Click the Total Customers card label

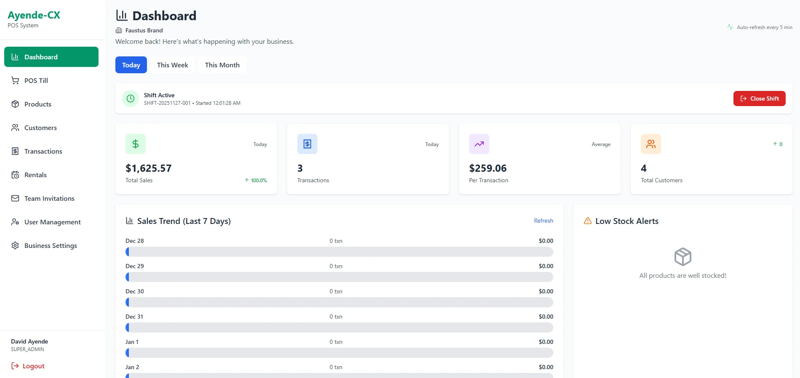click(661, 180)
